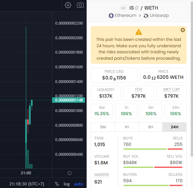This screenshot has height=188, width=193.
Task: Select the 5M stats tab
Action: pos(103,127)
